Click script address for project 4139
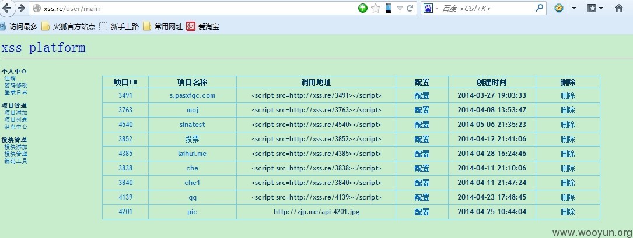The width and height of the screenshot is (633, 238). pos(316,197)
